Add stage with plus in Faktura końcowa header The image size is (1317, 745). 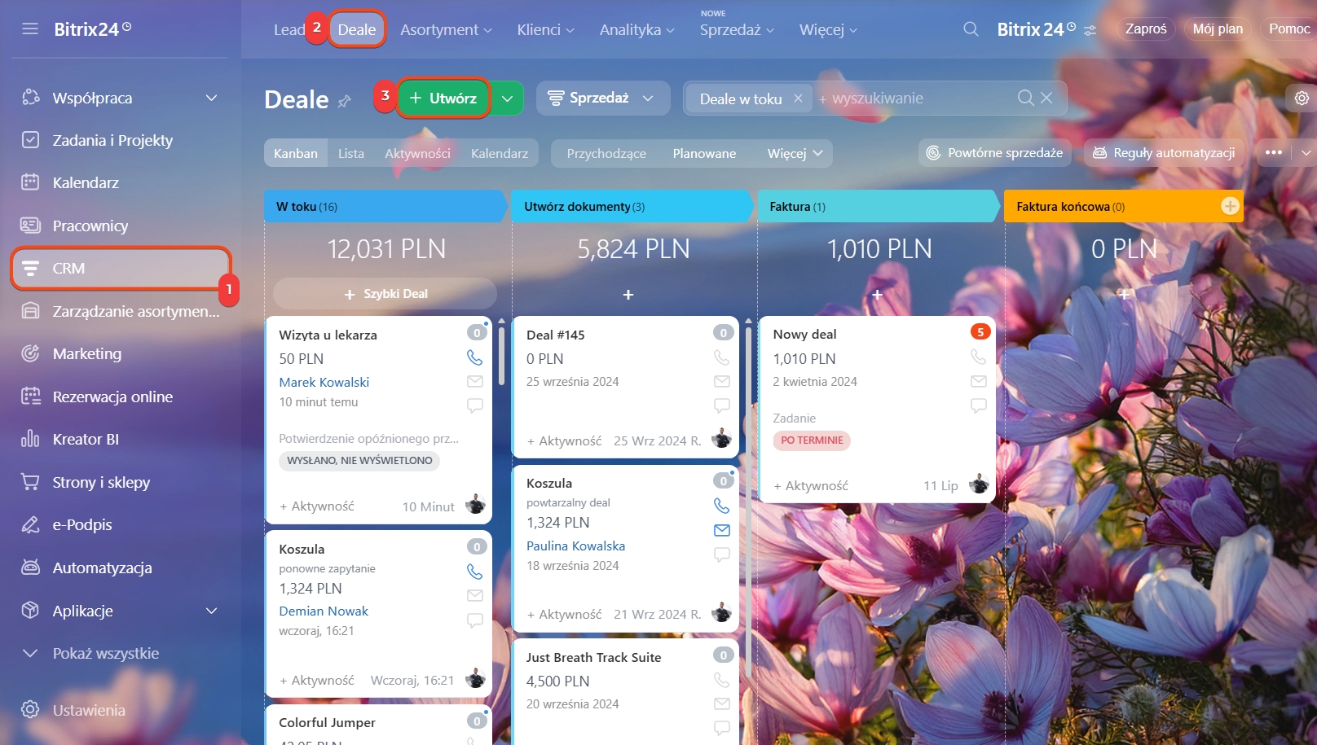click(x=1230, y=206)
